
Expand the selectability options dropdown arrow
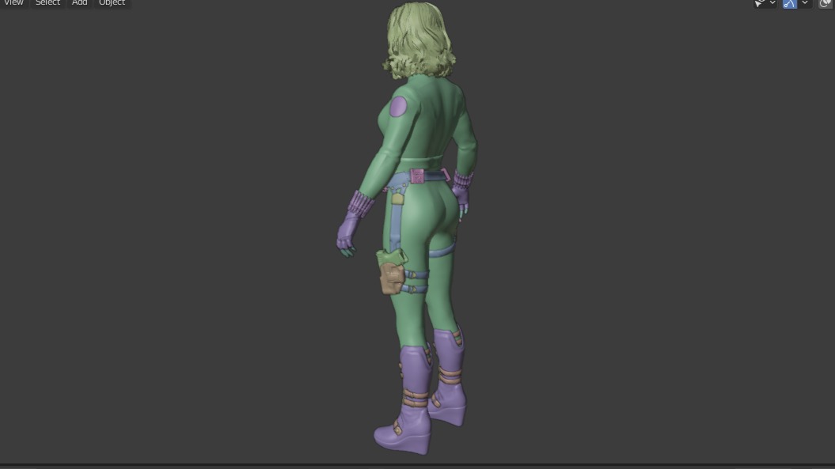772,3
